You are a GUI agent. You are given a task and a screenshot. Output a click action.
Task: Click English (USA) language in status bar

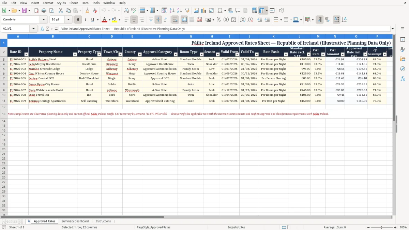coord(236,227)
